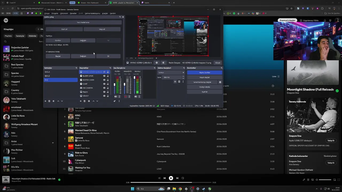Delete selected scene with Sahneler trash icon

pos(49,101)
